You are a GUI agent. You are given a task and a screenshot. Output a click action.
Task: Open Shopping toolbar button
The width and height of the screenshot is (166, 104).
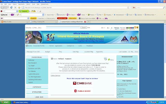(x=108, y=15)
